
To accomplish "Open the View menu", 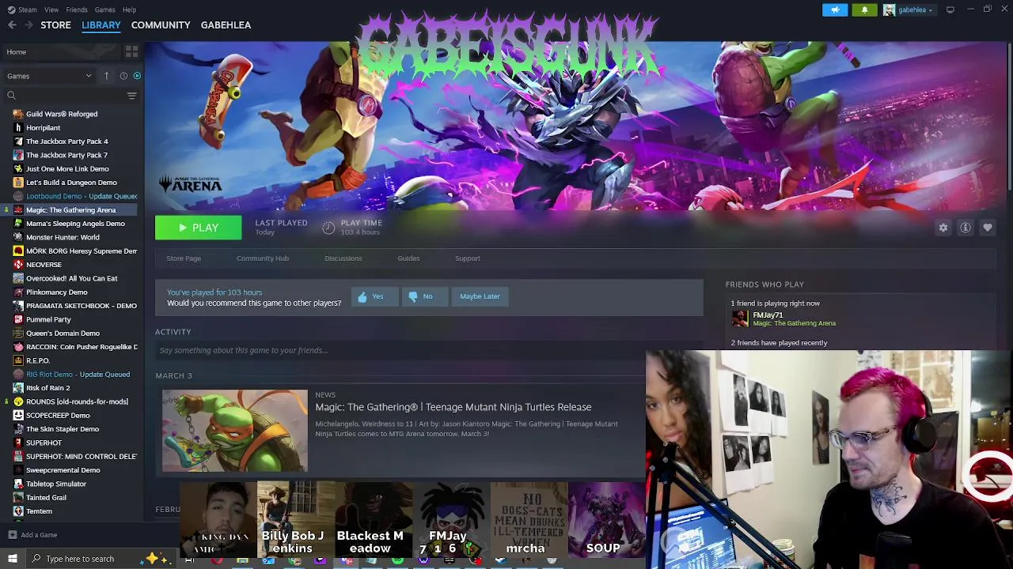I will tap(51, 9).
